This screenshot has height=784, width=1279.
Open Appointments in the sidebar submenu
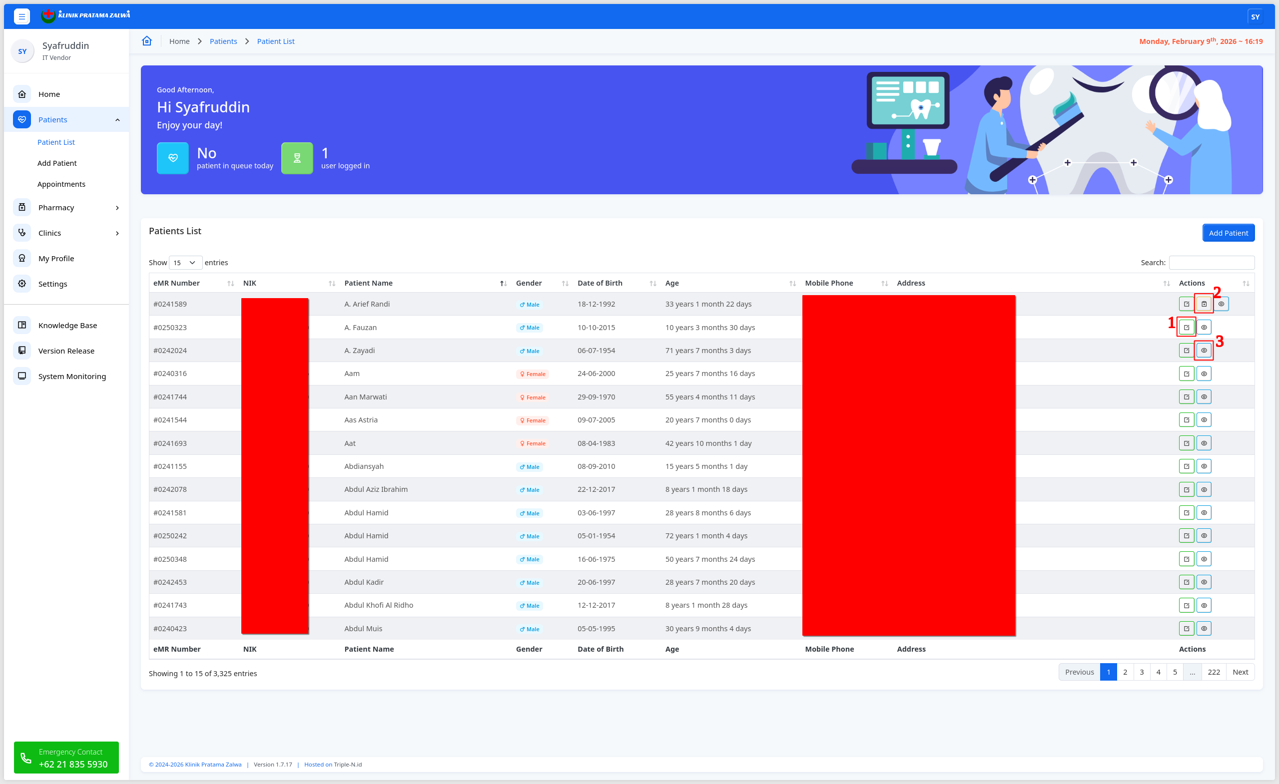point(61,184)
